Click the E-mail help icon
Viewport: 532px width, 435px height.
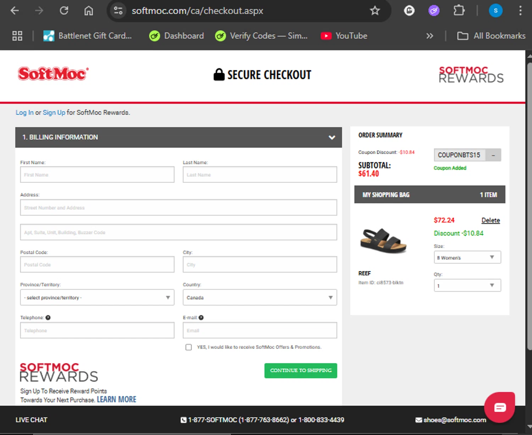201,318
